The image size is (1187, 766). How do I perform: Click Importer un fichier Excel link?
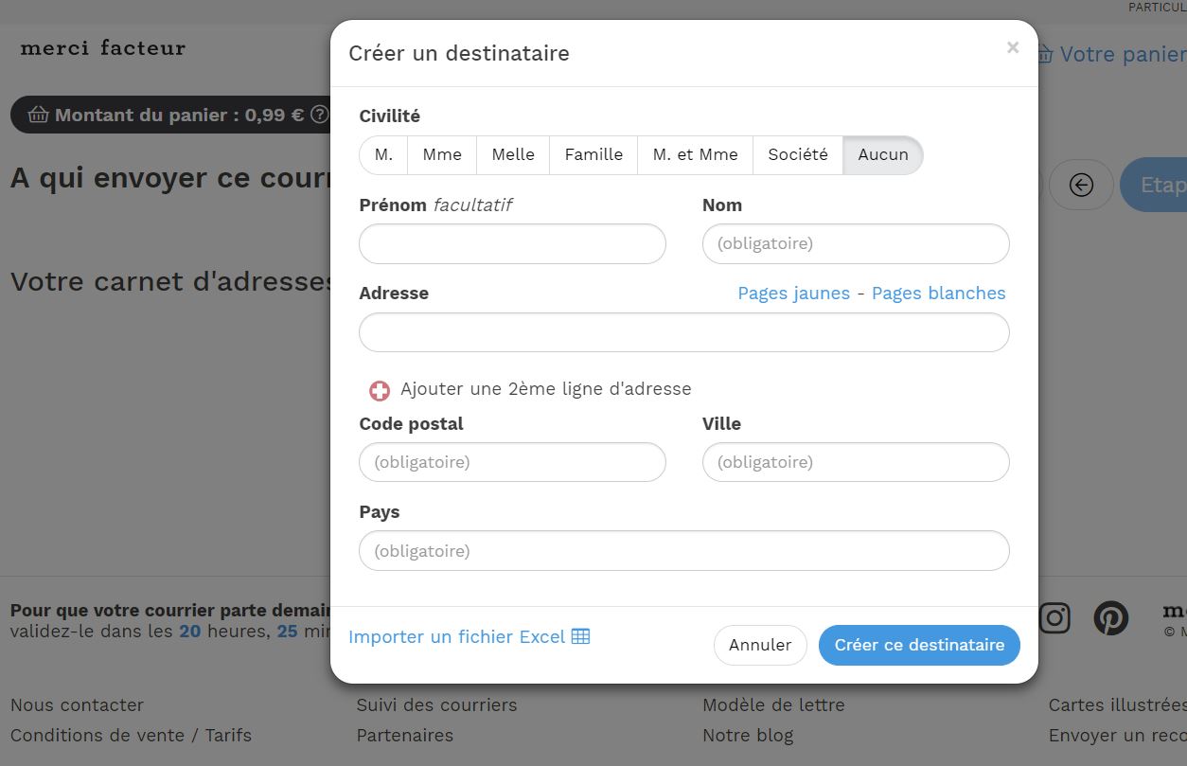tap(469, 637)
